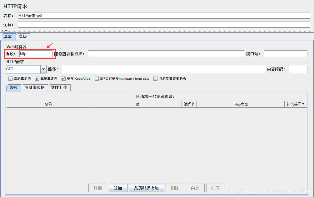This screenshot has height=197, width=314.
Task: Click the 端口号 input field
Action: [x=286, y=54]
